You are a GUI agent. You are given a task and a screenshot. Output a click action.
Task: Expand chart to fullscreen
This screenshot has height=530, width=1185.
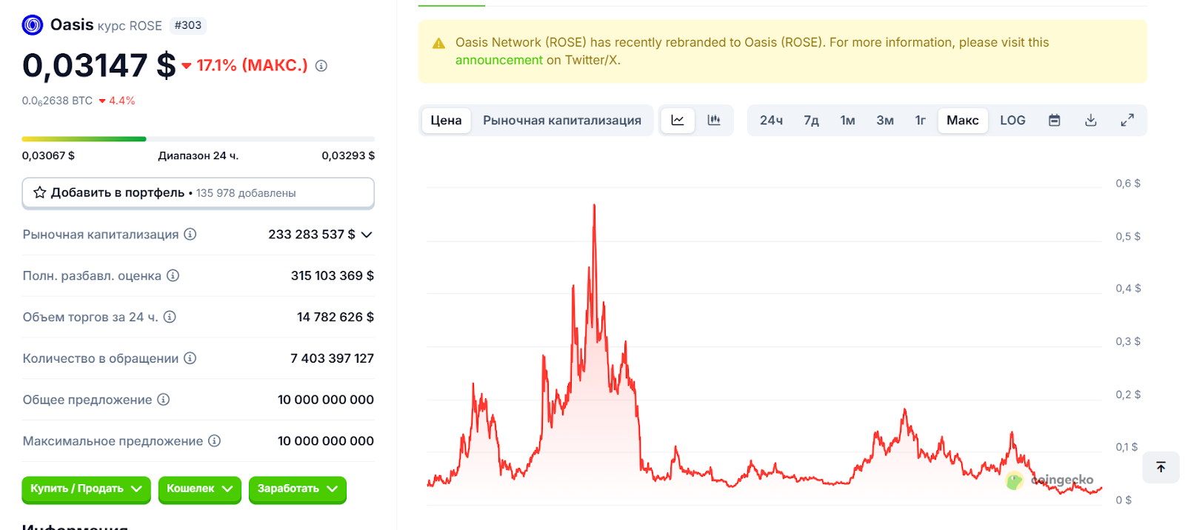click(x=1127, y=120)
